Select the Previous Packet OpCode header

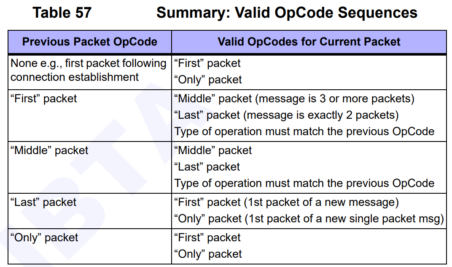click(x=90, y=42)
